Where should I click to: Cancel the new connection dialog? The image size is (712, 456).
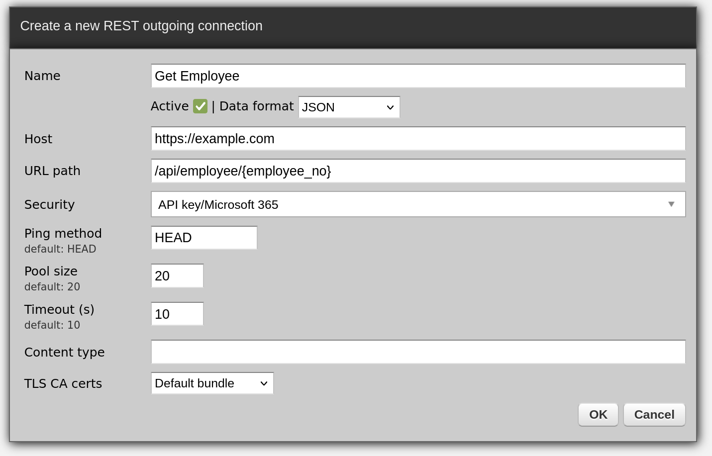(x=654, y=415)
